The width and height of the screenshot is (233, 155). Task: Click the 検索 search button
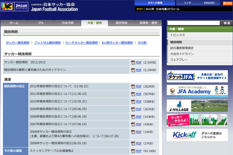[227, 23]
